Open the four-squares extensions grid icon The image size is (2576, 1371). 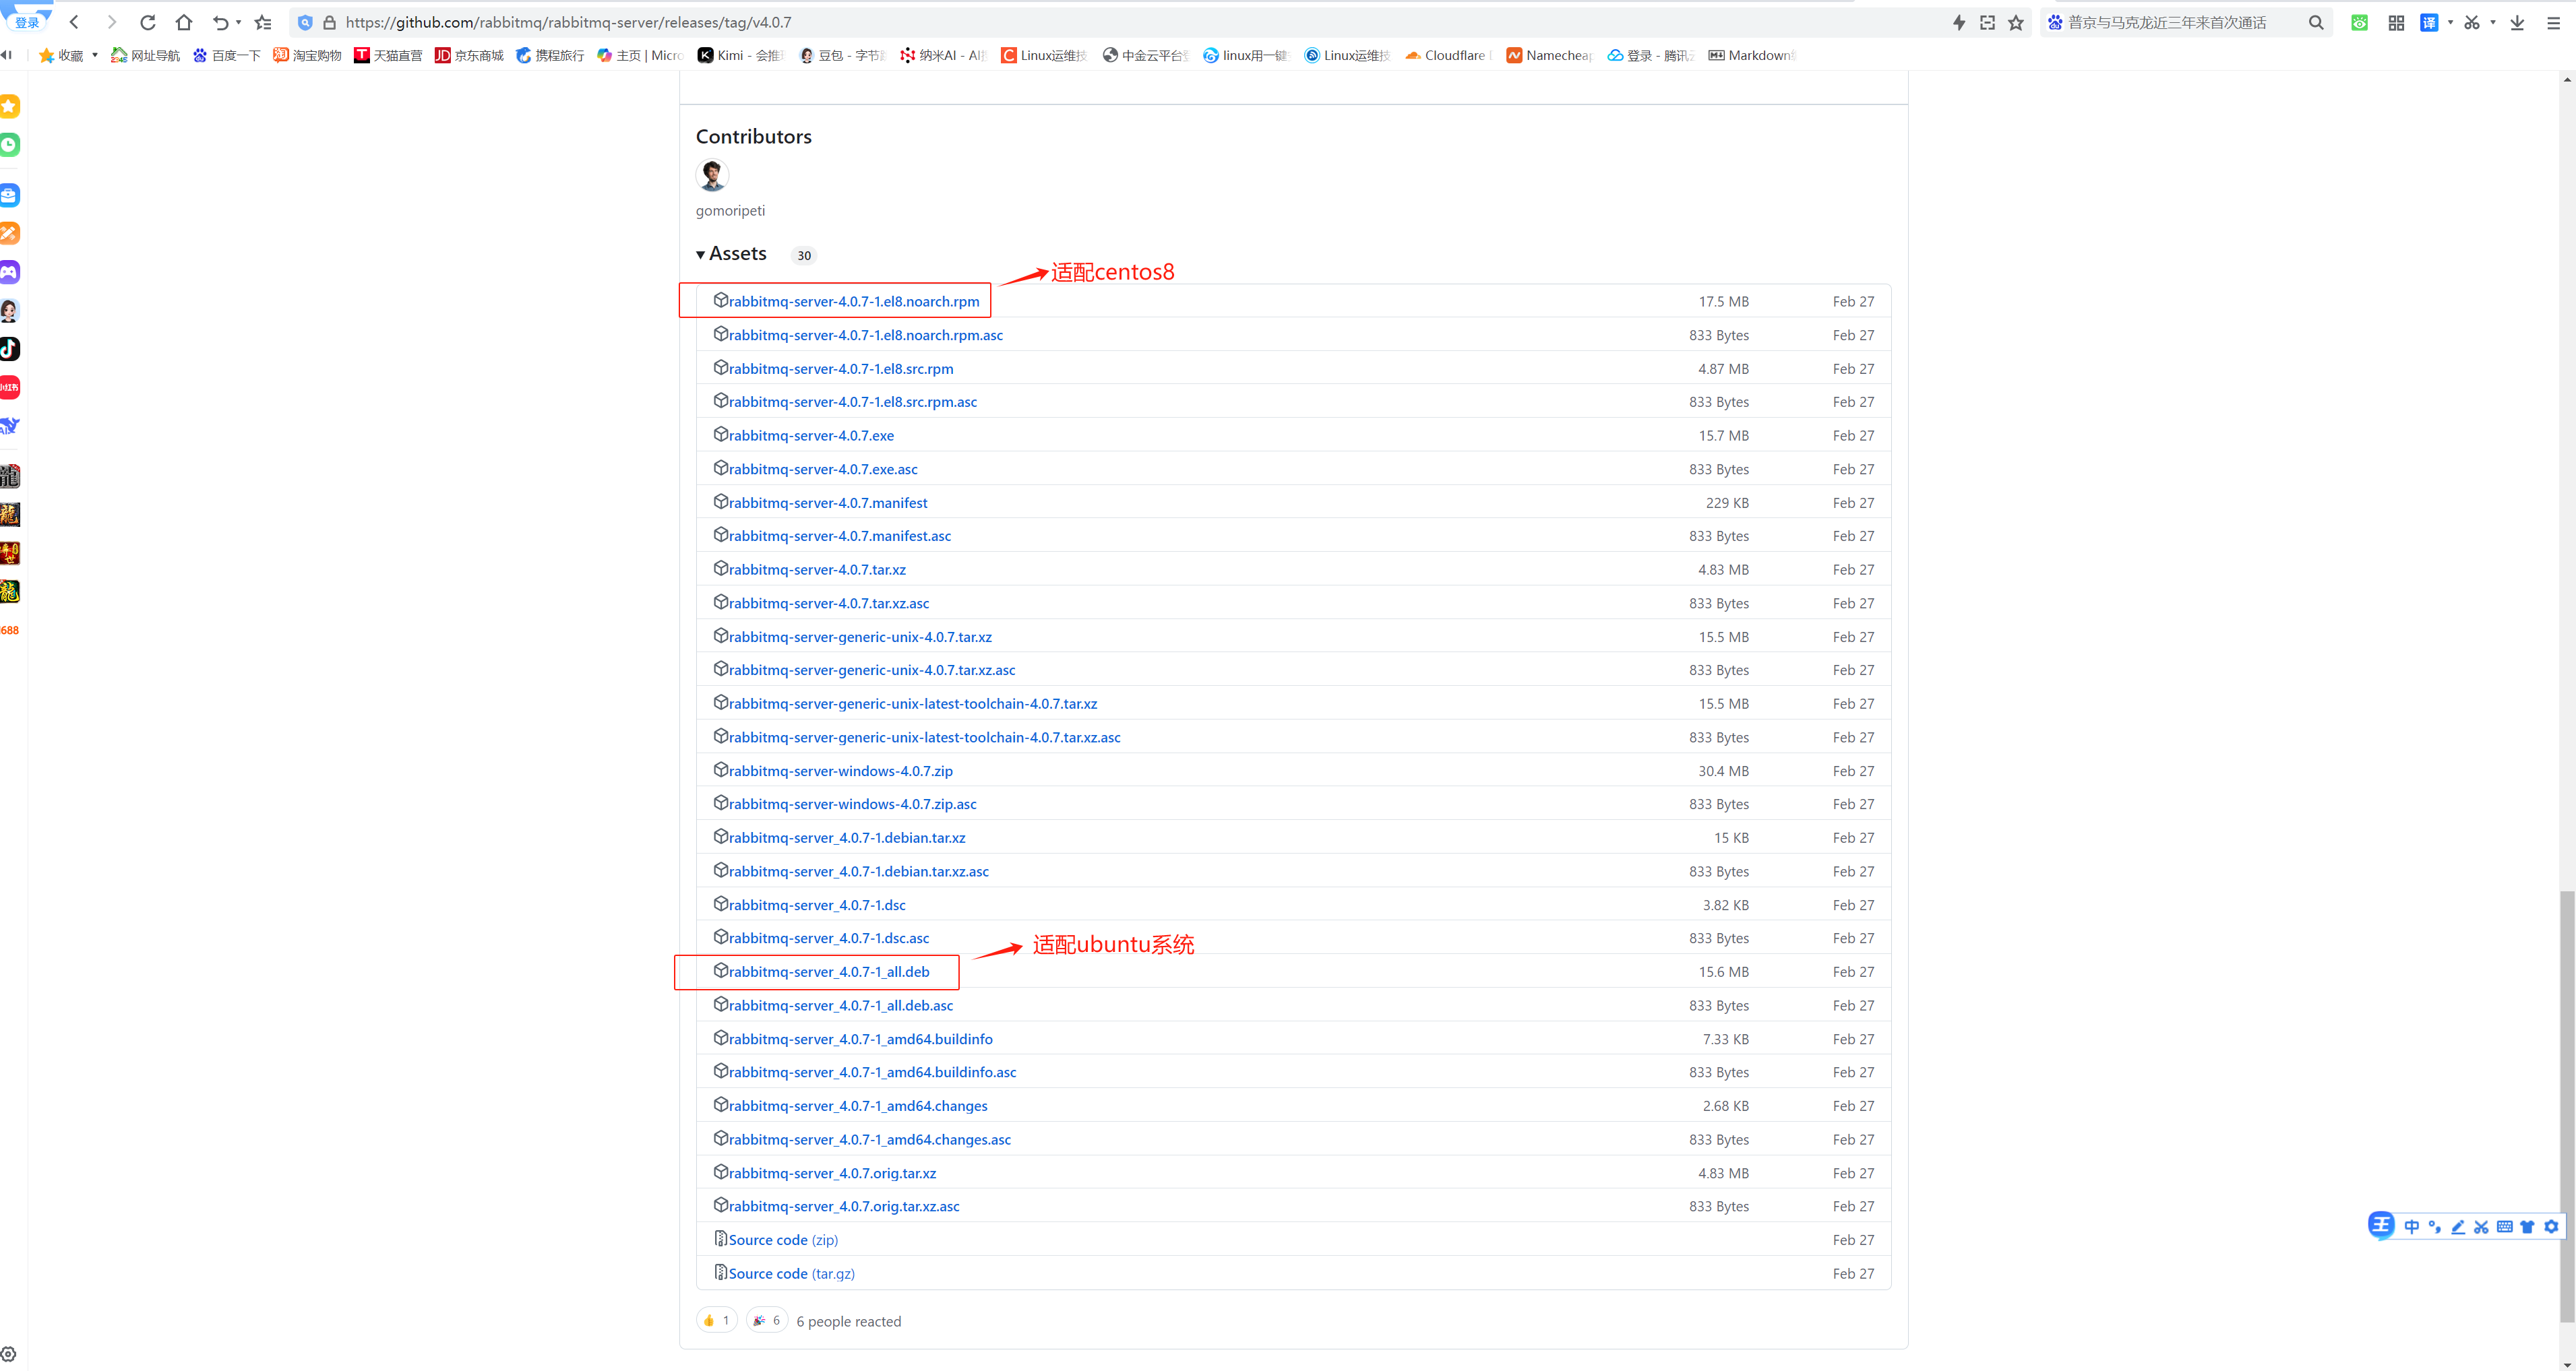click(2396, 22)
